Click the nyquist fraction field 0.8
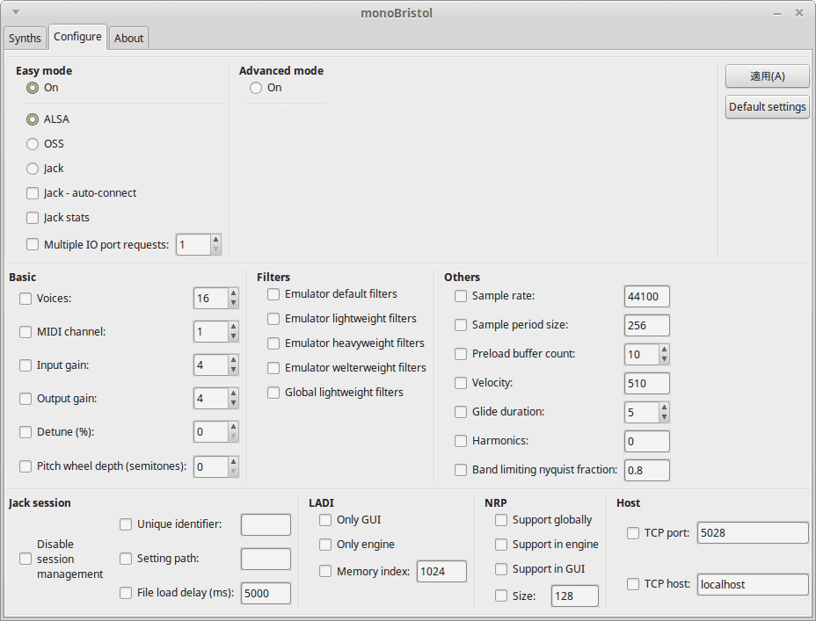The image size is (816, 621). tap(646, 470)
